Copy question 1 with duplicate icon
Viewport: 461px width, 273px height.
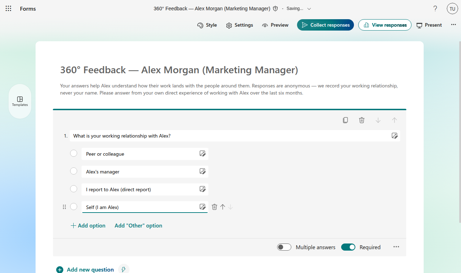tap(345, 120)
